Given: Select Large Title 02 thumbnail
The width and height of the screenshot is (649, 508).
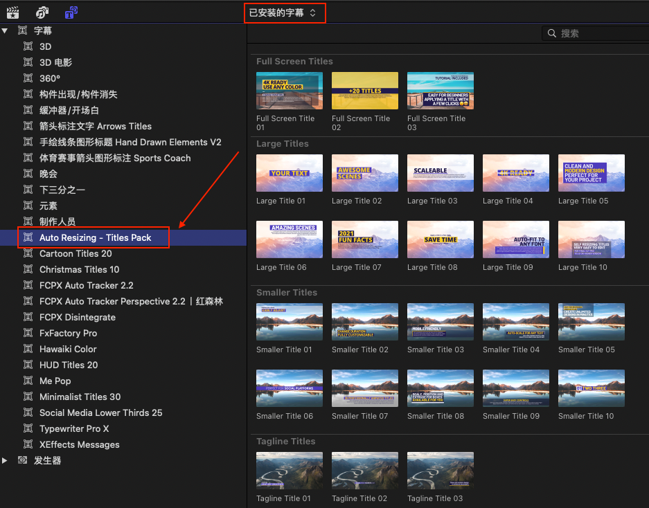Looking at the screenshot, I should click(364, 173).
